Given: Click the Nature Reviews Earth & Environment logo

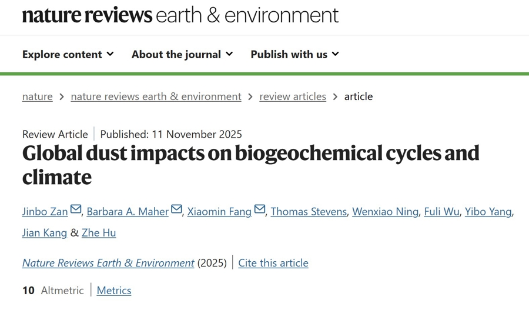Looking at the screenshot, I should [x=180, y=15].
